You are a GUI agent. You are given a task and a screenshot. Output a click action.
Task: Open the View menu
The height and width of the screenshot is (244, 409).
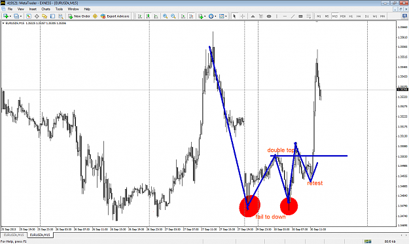[x=20, y=9]
